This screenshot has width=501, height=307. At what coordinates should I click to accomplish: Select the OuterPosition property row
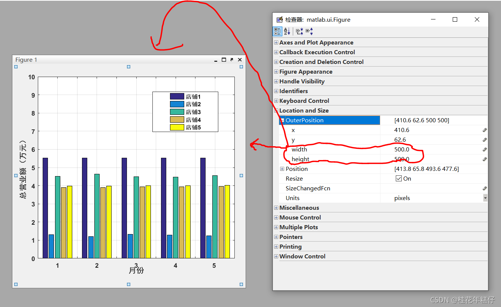383,120
